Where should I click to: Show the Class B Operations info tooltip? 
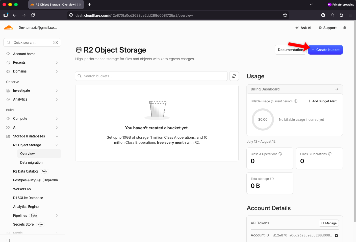330,154
